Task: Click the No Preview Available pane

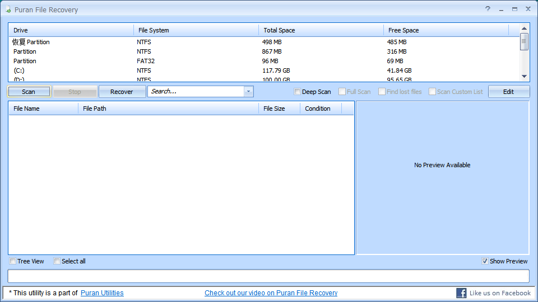Action: pyautogui.click(x=442, y=178)
